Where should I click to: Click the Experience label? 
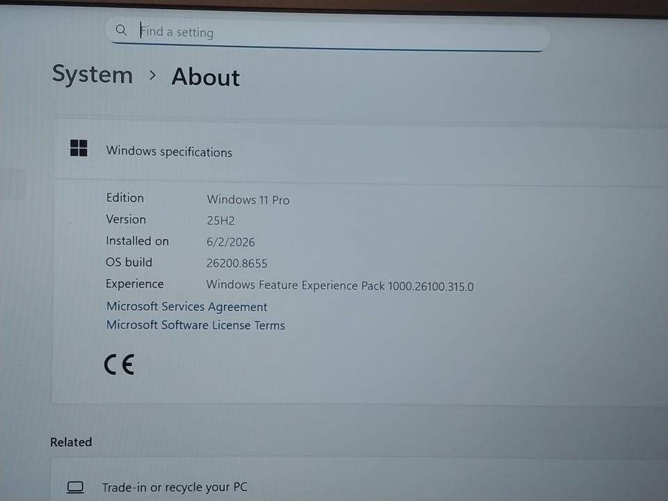[x=134, y=284]
